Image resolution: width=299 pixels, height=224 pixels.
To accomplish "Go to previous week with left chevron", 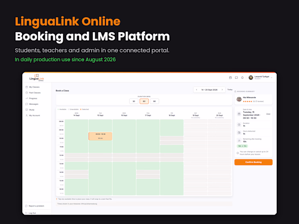I will [196, 90].
